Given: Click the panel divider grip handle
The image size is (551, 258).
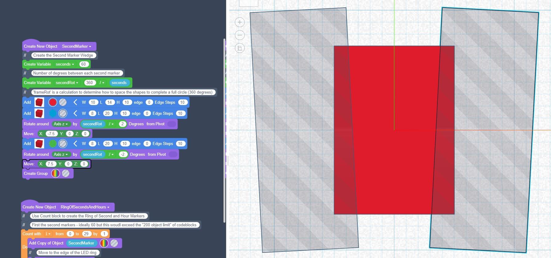Looking at the screenshot, I should click(227, 160).
